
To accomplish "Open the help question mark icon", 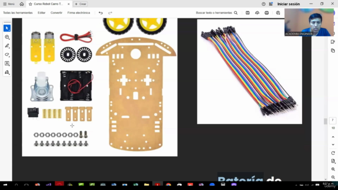I will (264, 4).
